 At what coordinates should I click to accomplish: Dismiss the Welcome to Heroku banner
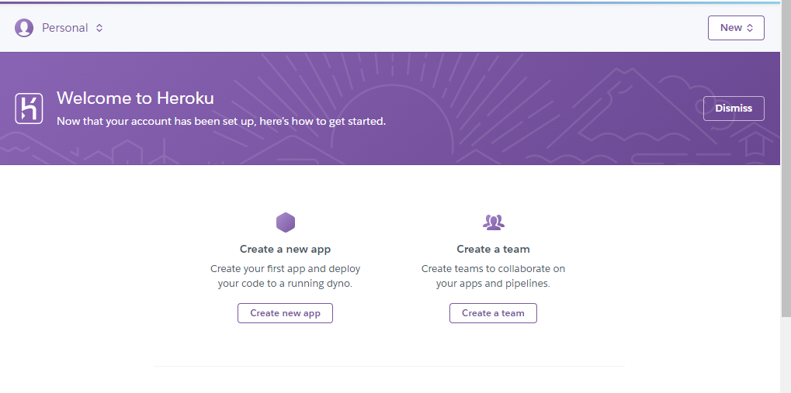(734, 109)
